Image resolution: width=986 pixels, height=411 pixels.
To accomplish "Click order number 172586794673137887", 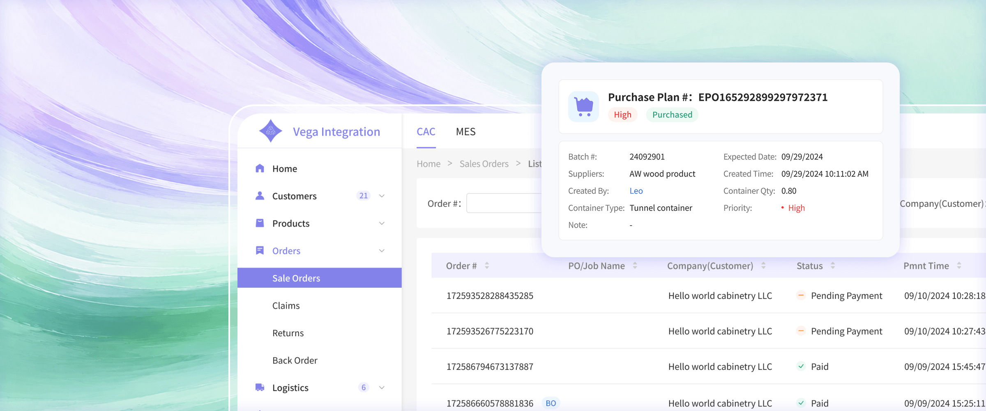I will [490, 366].
